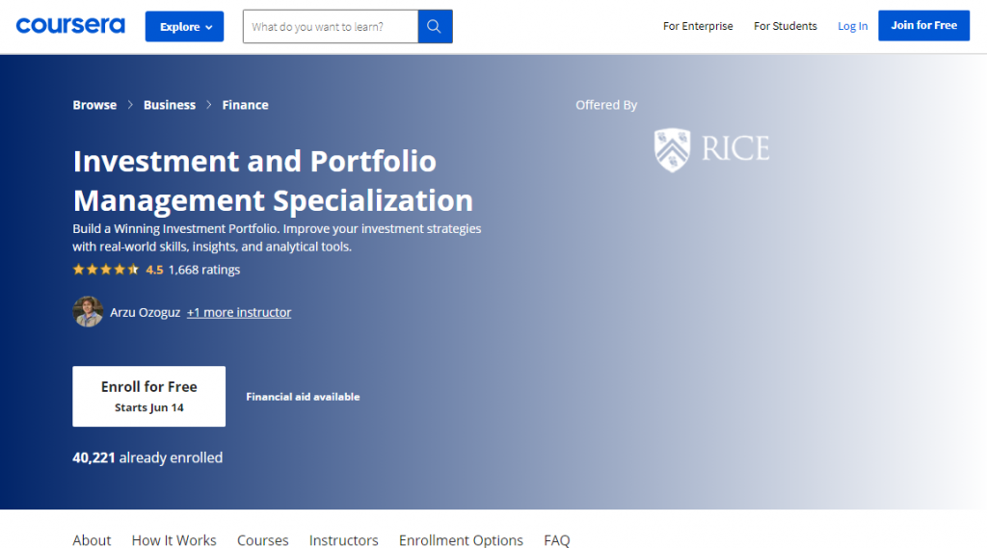This screenshot has height=548, width=987.
Task: Click the star rating icons
Action: pos(106,270)
